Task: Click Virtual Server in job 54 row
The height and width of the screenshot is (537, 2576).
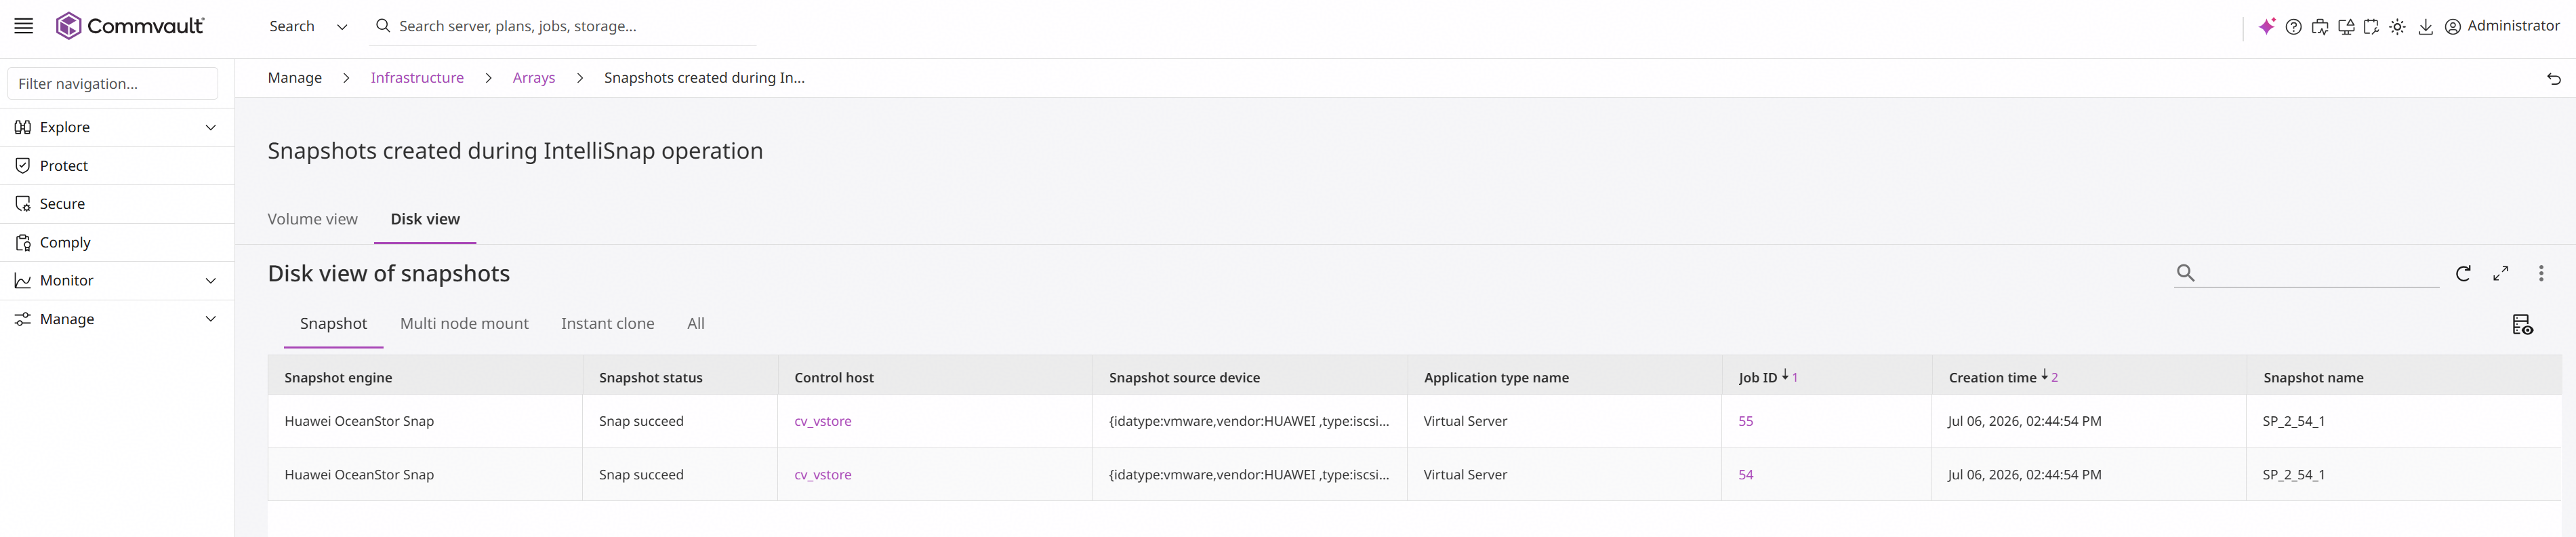Action: (x=1465, y=475)
